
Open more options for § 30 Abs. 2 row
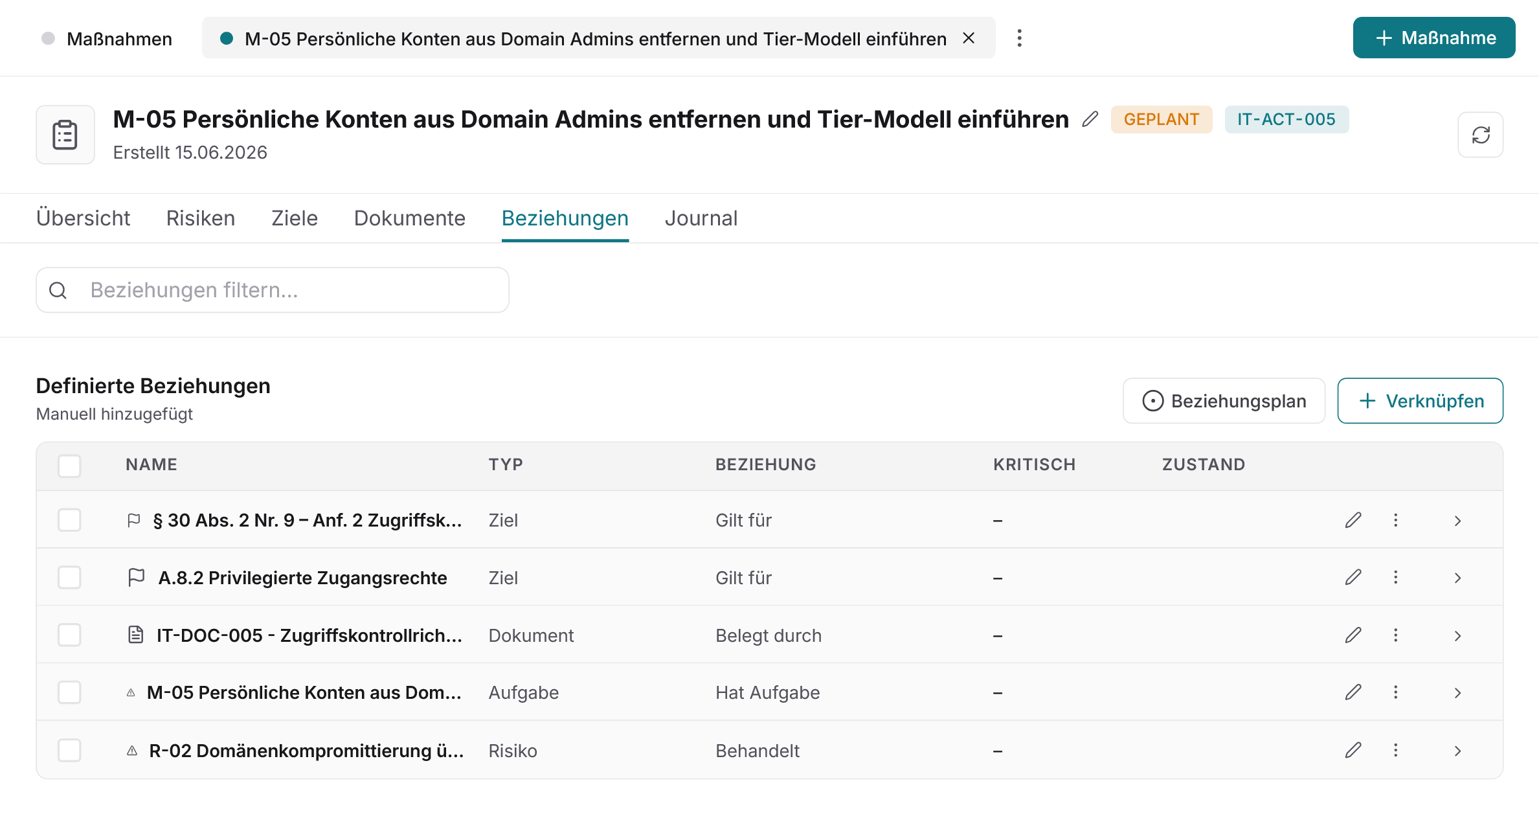tap(1395, 520)
